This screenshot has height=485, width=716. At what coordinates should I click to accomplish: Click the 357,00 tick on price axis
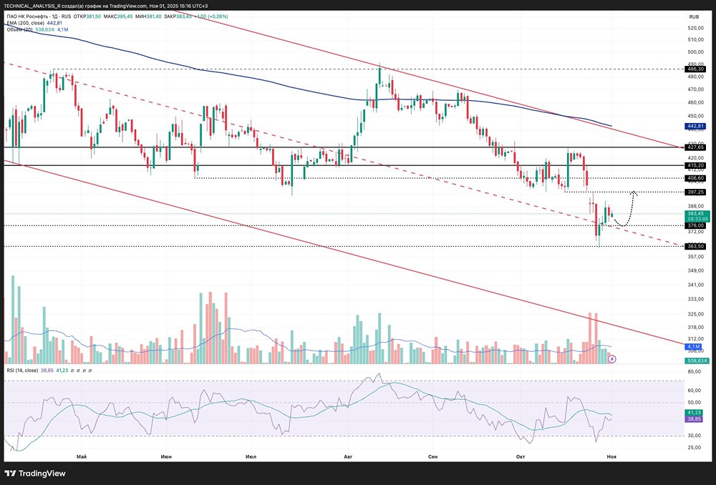(x=696, y=256)
